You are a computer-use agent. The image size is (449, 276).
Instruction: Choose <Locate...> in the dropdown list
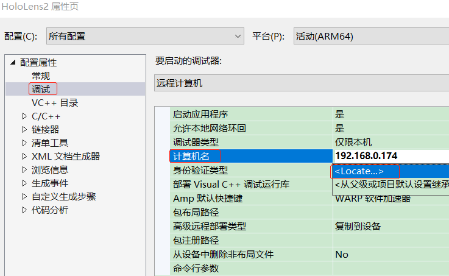coord(391,171)
